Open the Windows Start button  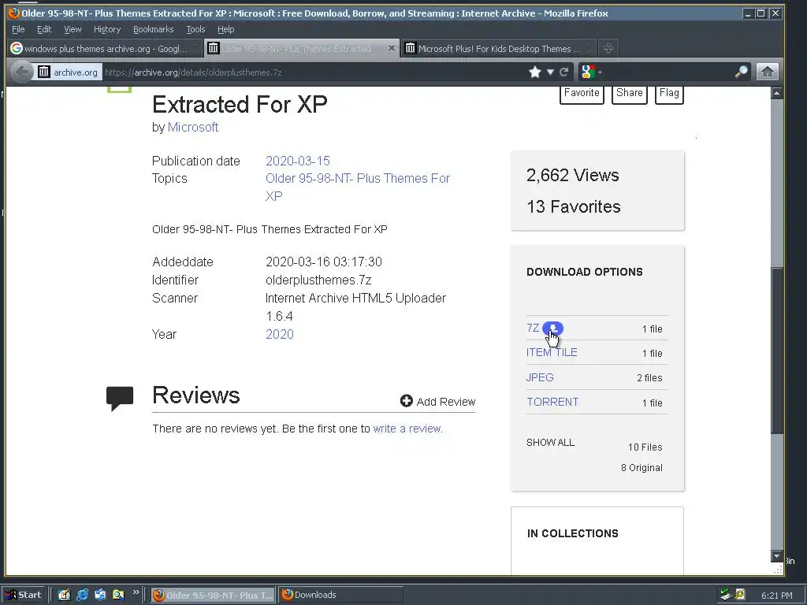(24, 595)
